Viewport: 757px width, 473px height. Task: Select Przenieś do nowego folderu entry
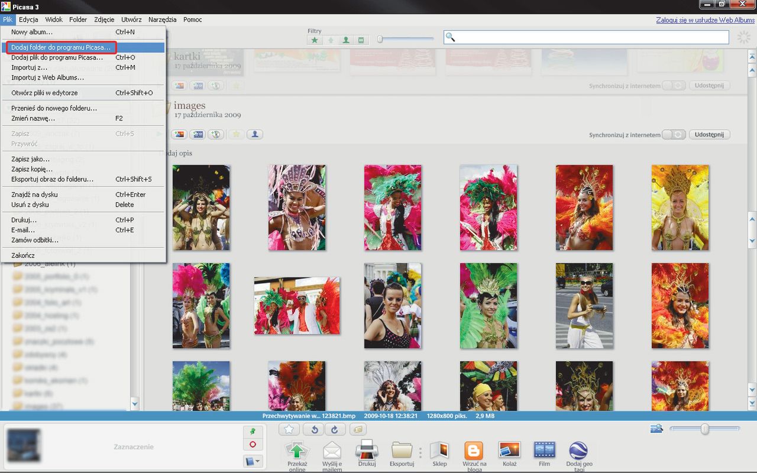tap(83, 108)
